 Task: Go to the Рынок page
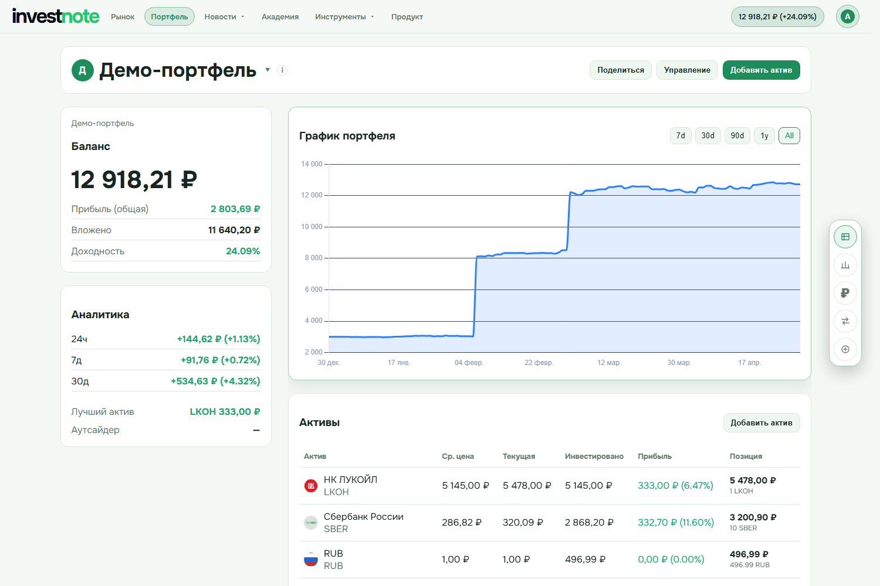coord(123,17)
